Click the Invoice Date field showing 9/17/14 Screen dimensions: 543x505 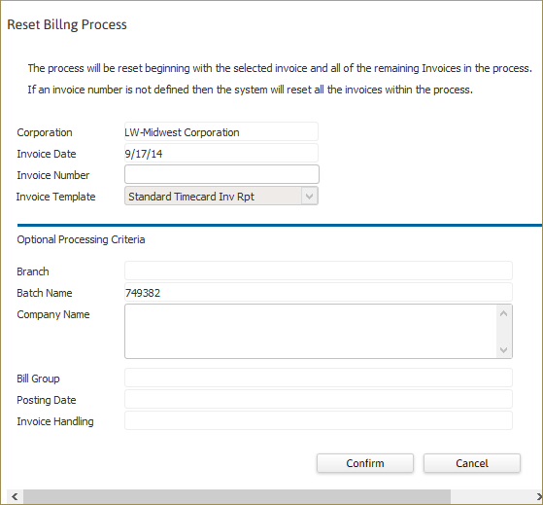(x=221, y=154)
